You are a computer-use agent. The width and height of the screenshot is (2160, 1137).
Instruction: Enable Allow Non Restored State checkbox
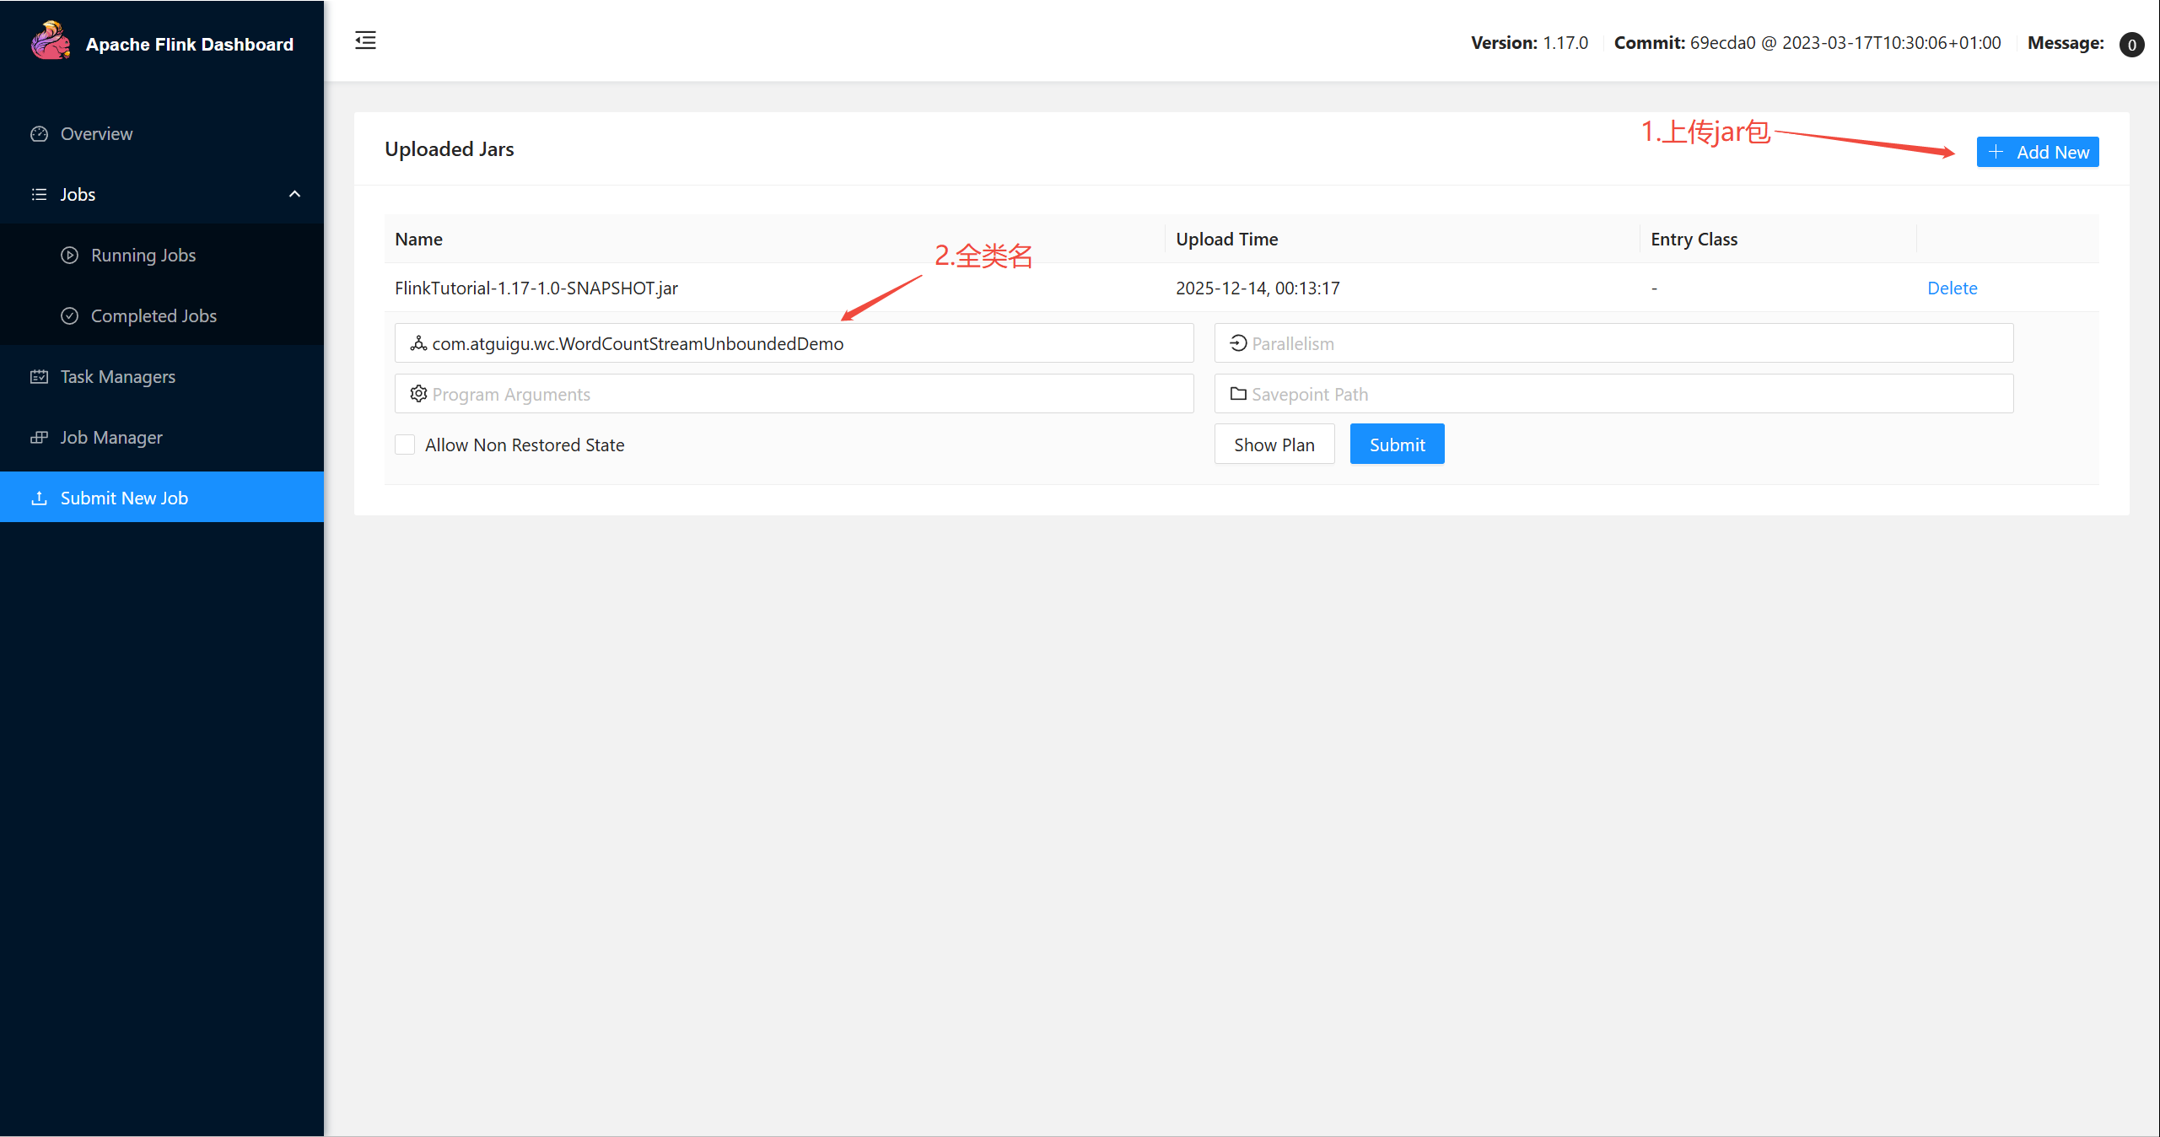coord(405,445)
